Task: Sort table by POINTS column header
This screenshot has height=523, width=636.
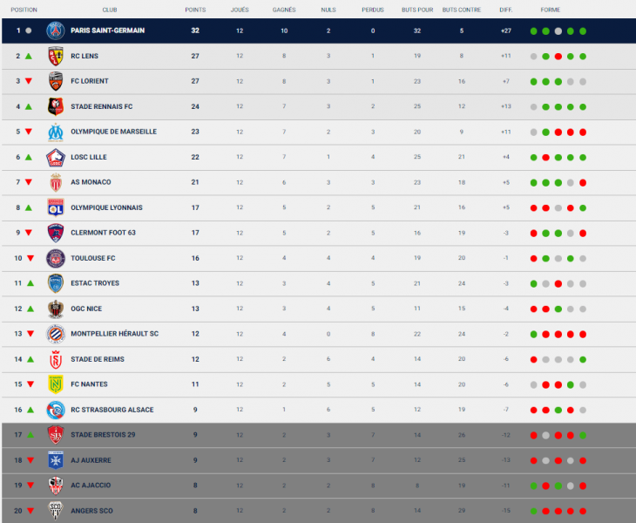Action: click(195, 10)
